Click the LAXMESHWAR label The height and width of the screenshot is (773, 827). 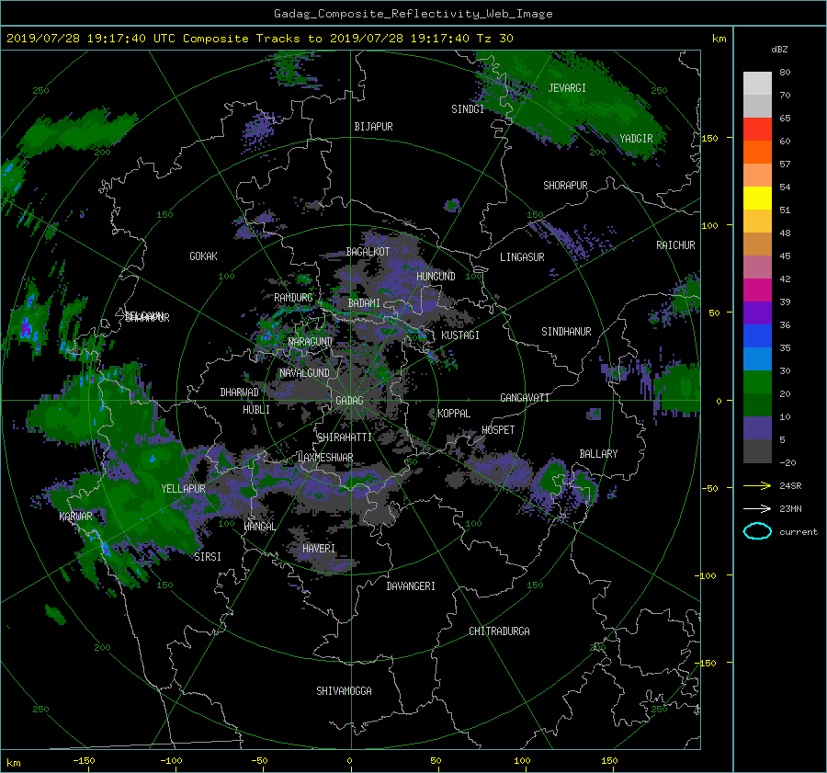coord(325,458)
